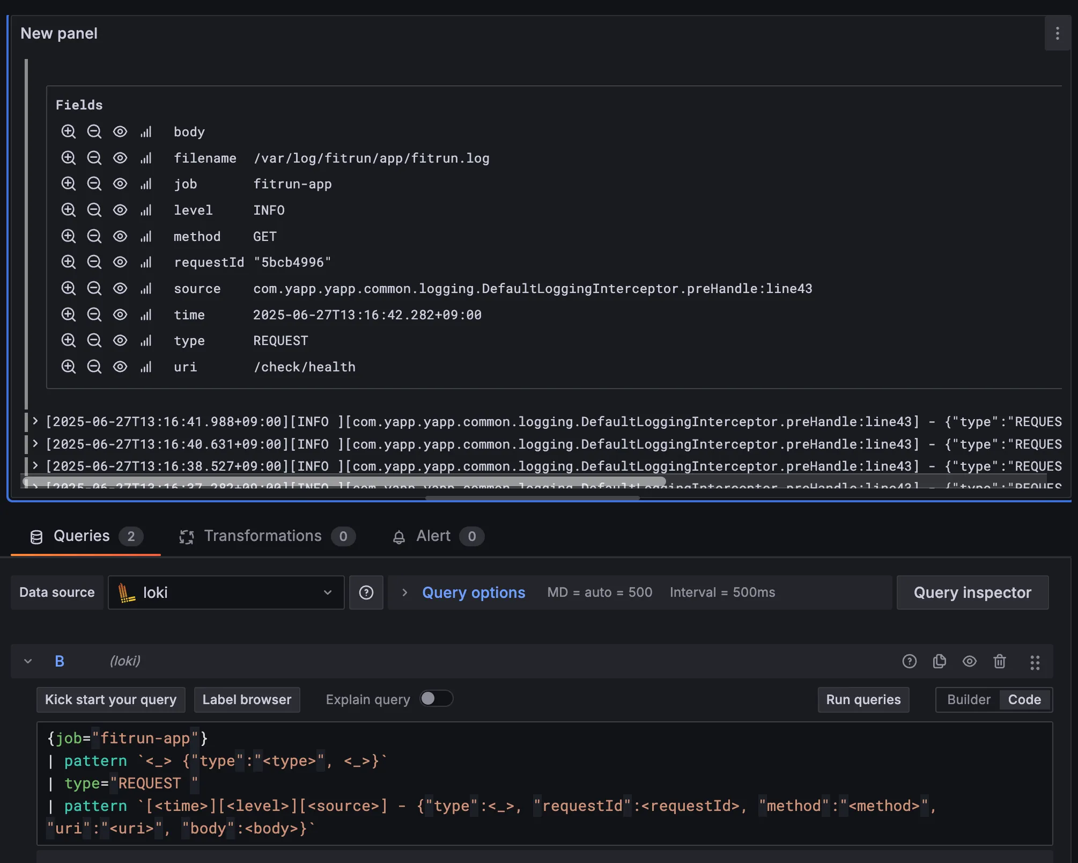The image size is (1078, 863).
Task: Open the loki data source dropdown
Action: (226, 593)
